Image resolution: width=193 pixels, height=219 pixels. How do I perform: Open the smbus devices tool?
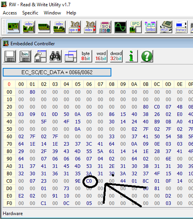151,27
